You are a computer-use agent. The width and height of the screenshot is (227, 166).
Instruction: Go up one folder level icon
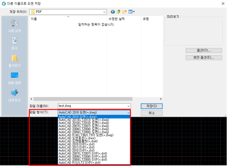click(119, 12)
